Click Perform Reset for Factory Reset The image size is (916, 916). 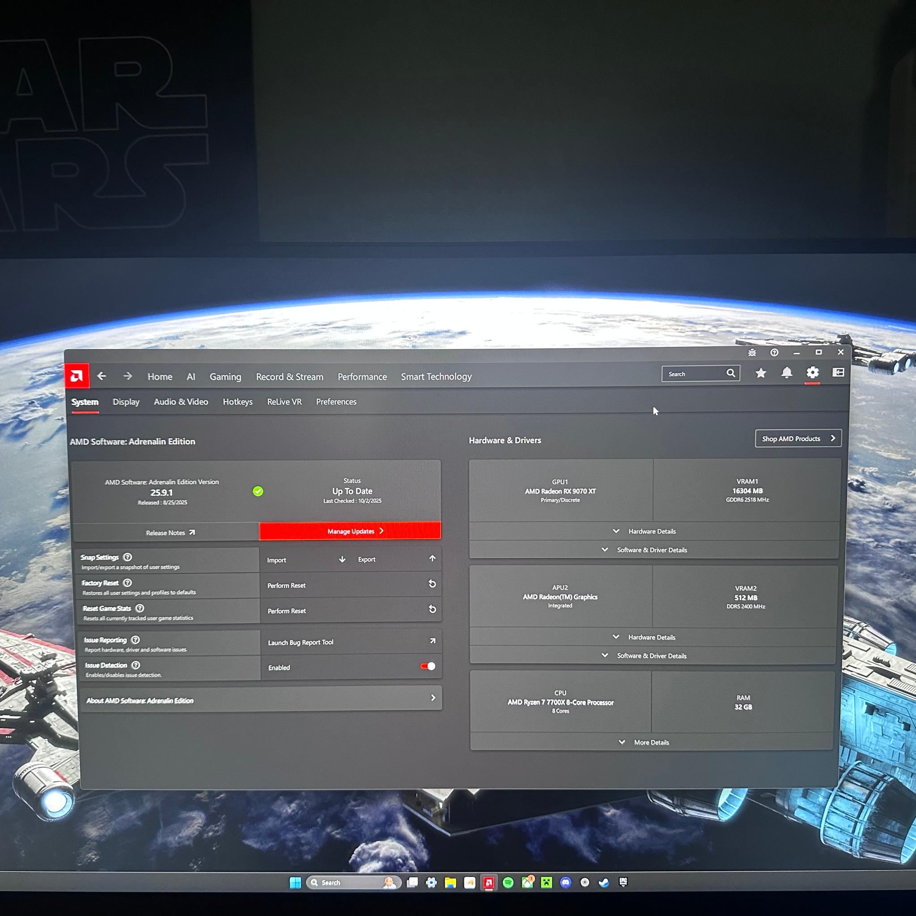coord(350,585)
